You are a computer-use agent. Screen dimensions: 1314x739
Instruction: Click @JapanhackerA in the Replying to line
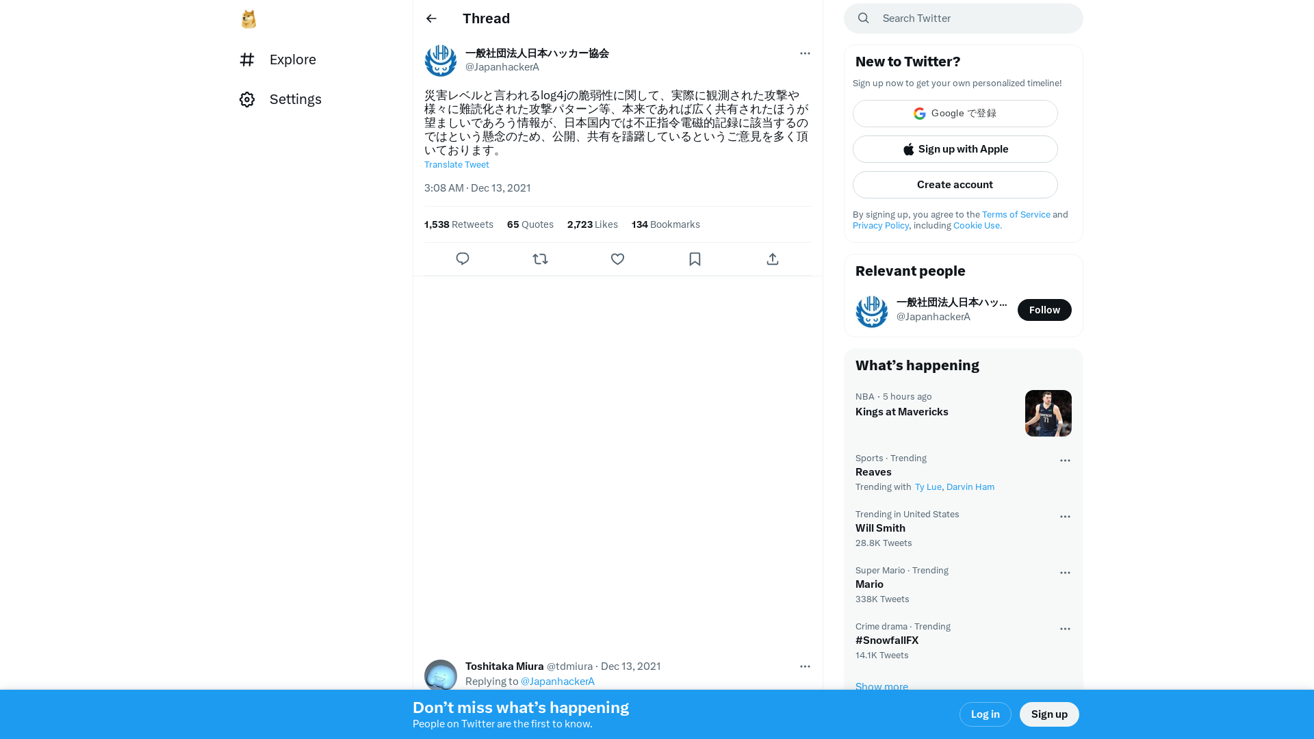coord(557,682)
